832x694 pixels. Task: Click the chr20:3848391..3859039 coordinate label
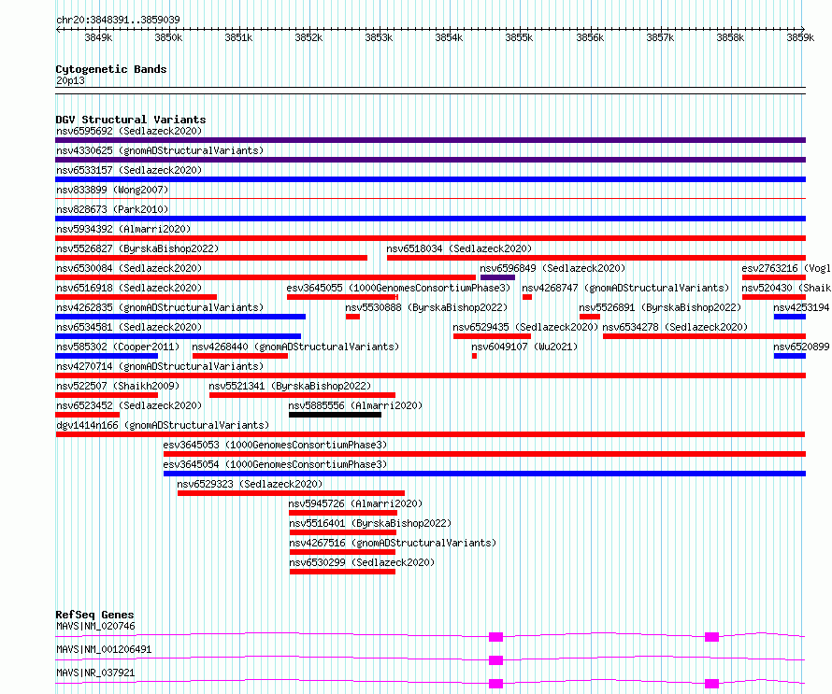[118, 20]
